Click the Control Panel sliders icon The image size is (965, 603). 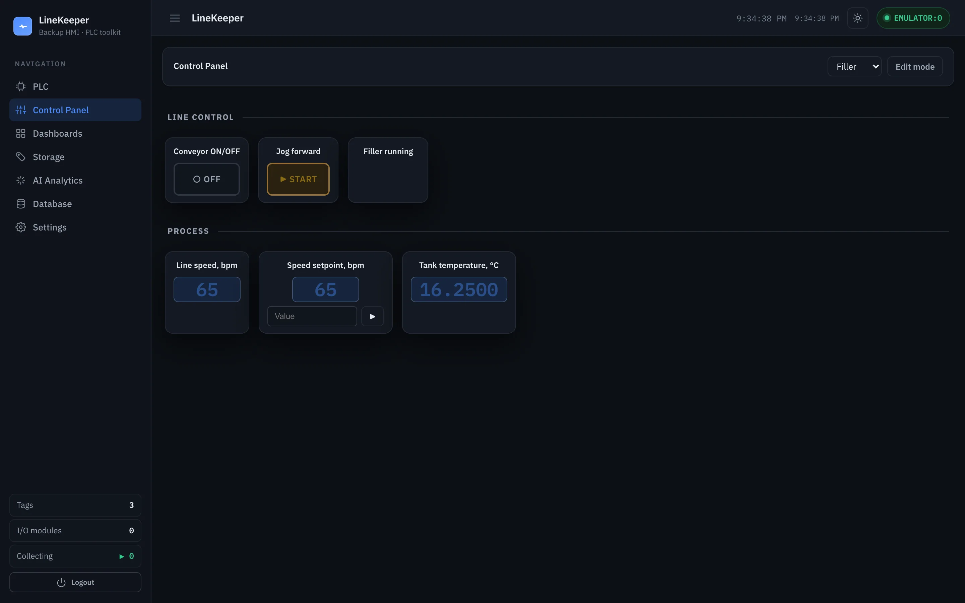click(x=21, y=110)
